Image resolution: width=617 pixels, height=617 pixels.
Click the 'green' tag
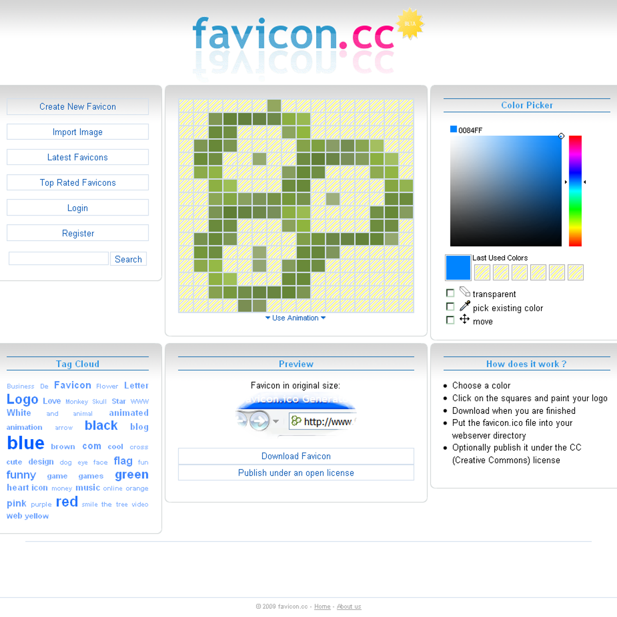pos(132,475)
